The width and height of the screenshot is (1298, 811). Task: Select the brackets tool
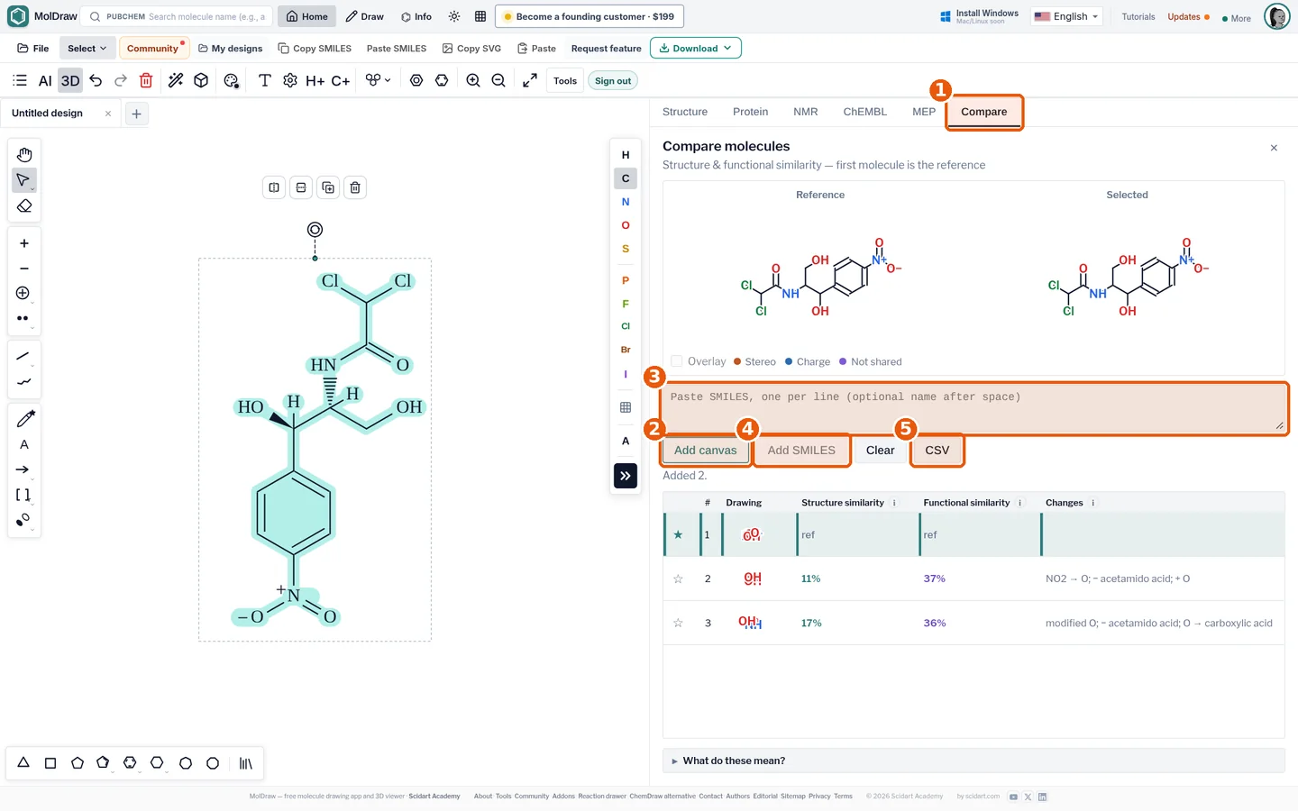[23, 495]
